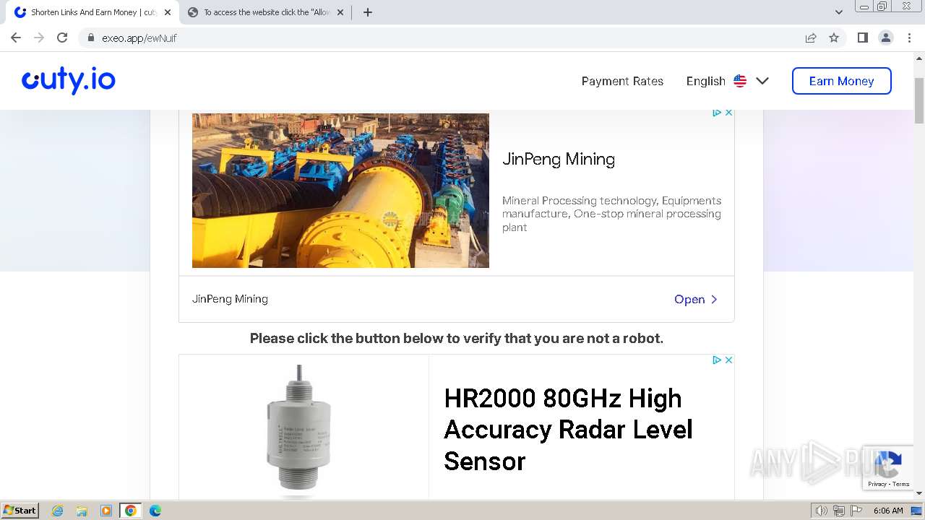Click the site lock icon in address bar
Viewport: 925px width, 520px height.
[90, 38]
